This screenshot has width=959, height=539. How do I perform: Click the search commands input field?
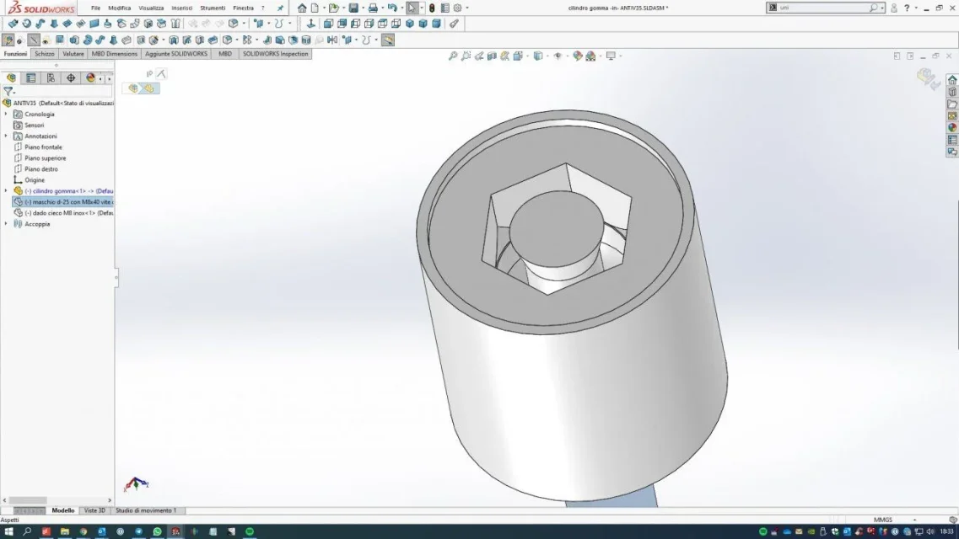pyautogui.click(x=824, y=8)
